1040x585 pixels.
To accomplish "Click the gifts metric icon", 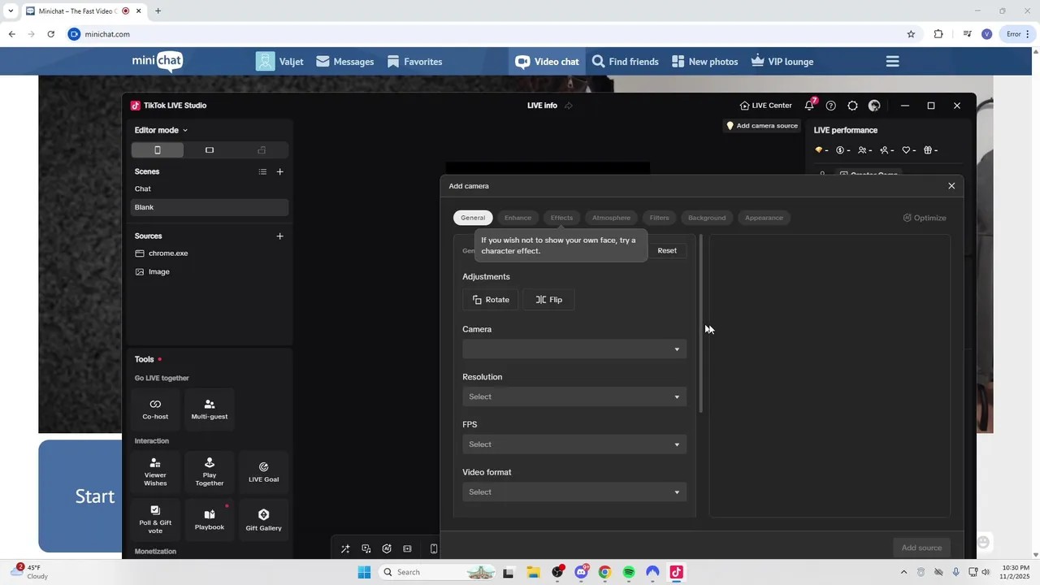I will pos(930,150).
